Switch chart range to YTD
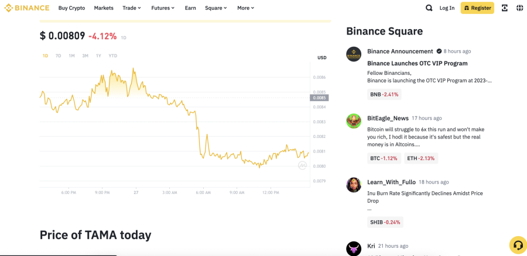 [113, 56]
